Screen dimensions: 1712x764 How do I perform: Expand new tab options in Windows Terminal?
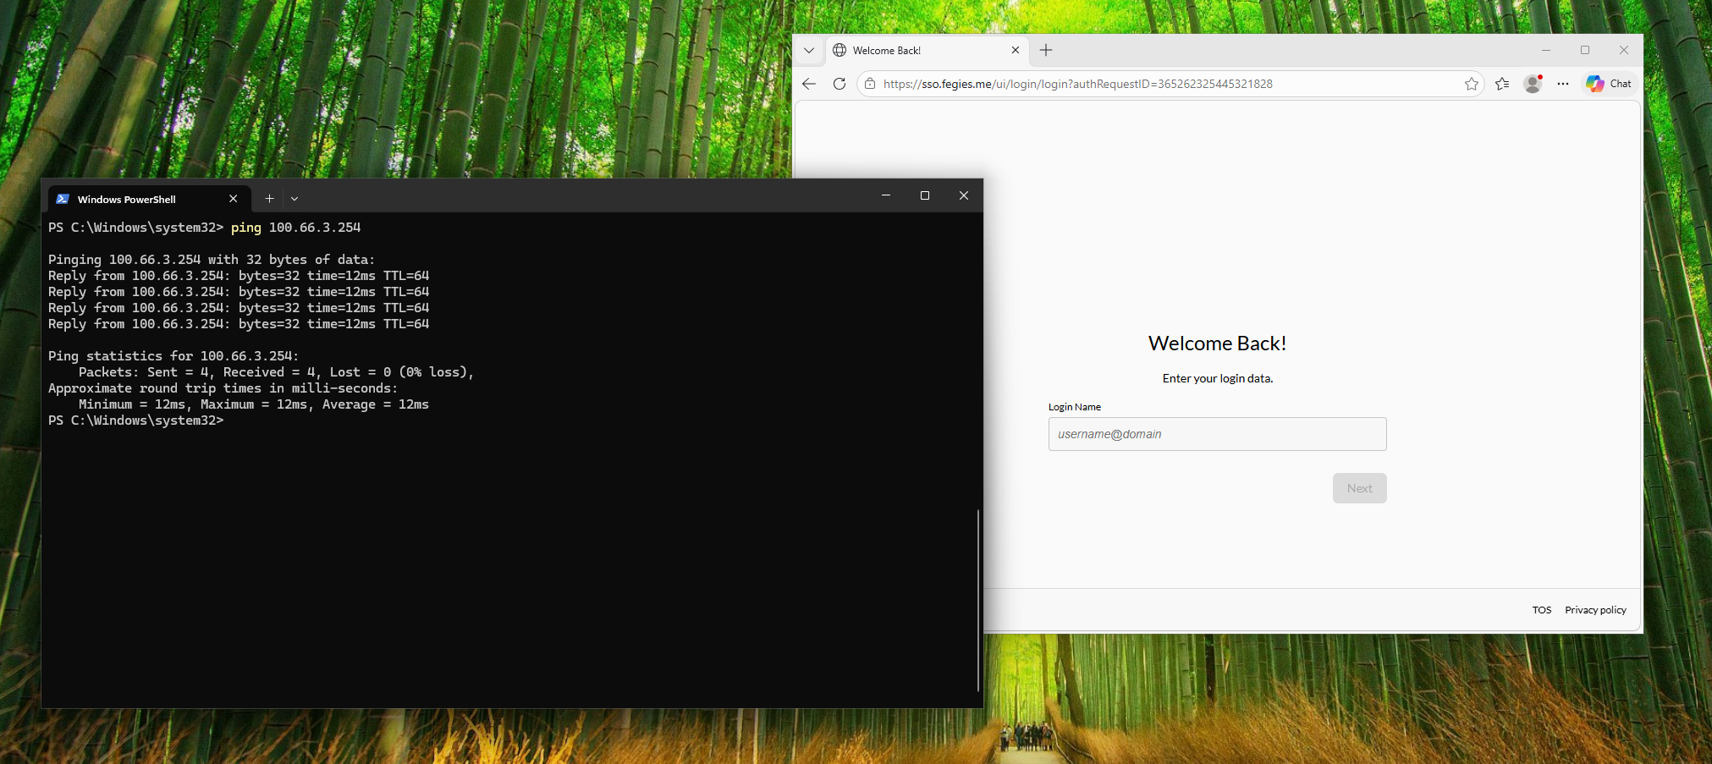pyautogui.click(x=269, y=198)
